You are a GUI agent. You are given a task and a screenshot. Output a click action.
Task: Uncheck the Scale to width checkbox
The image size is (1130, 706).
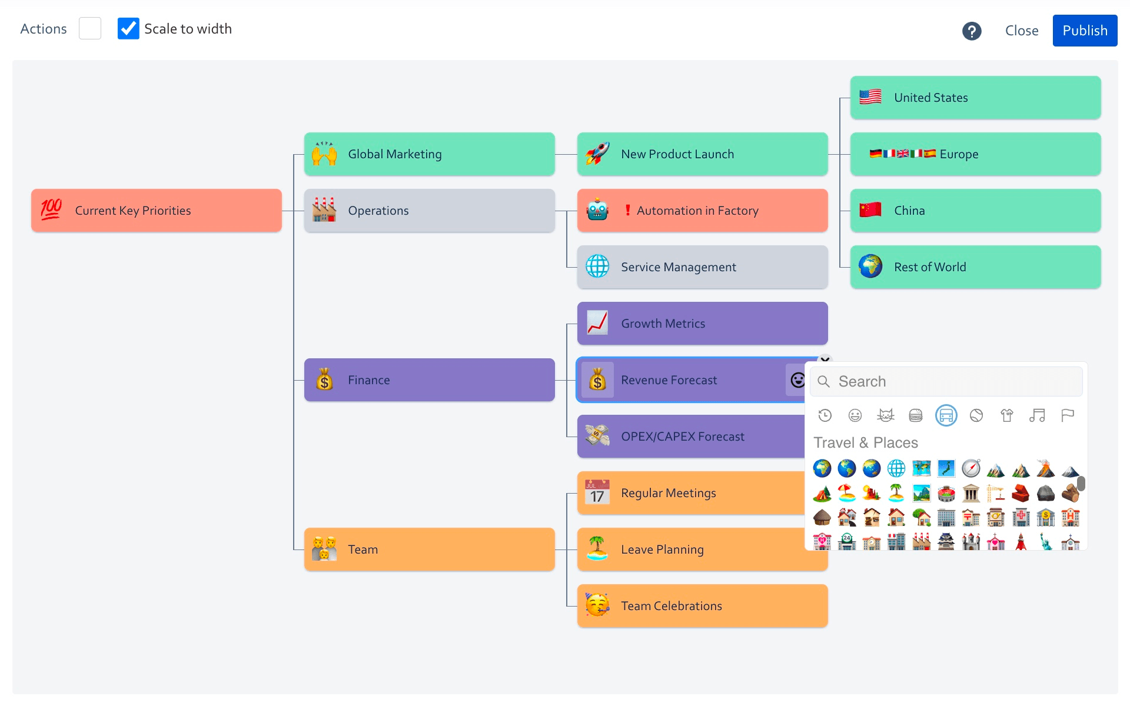[x=128, y=28]
